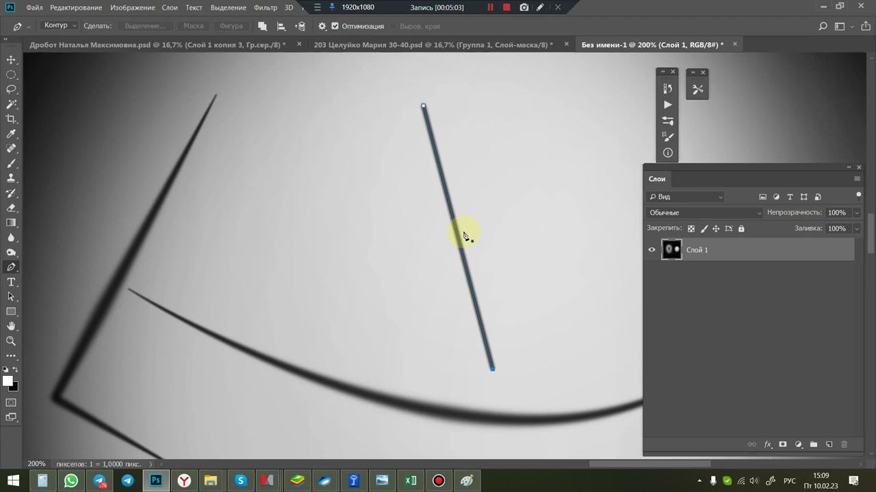Select the Type tool in the toolbox
876x492 pixels.
click(12, 282)
